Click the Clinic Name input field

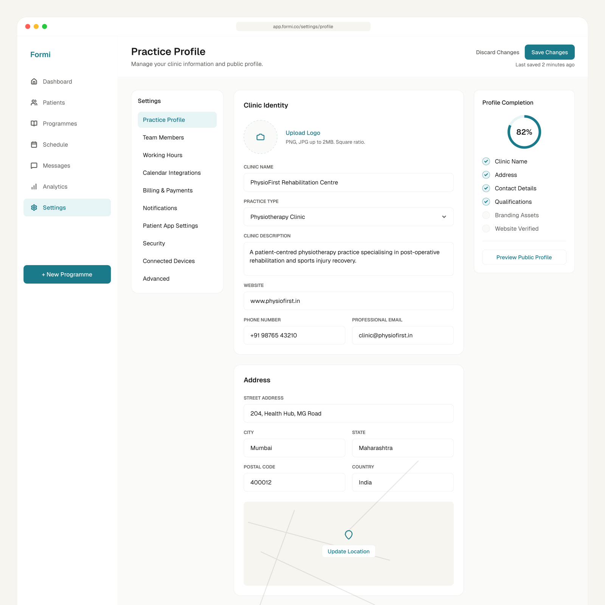coord(349,182)
